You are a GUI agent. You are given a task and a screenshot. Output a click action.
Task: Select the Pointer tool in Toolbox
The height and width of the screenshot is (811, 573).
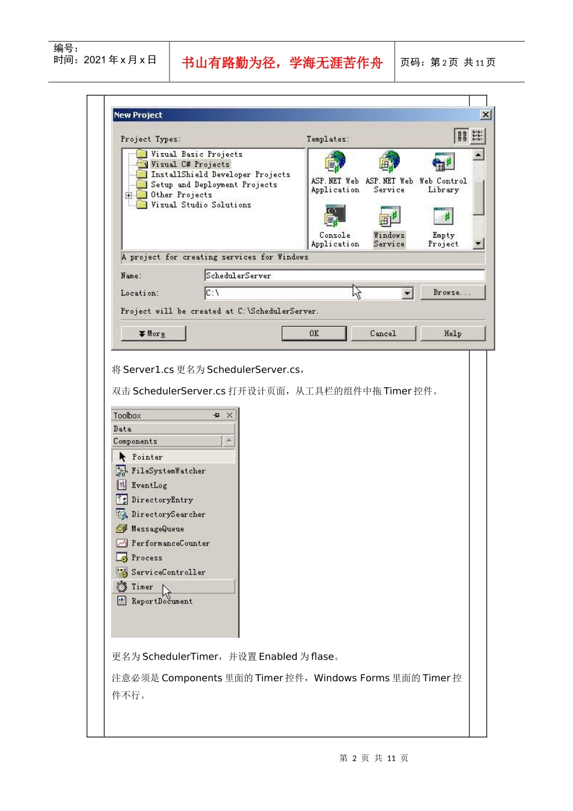pos(173,457)
